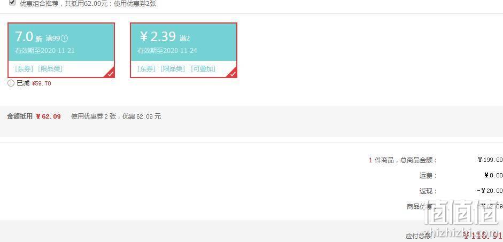Click the 使用优惠券 2 张 summary text

tap(94, 116)
